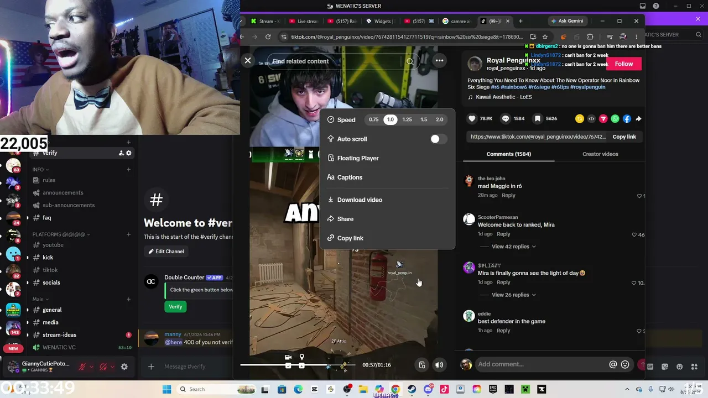Send to friends with the red arrow icon
The width and height of the screenshot is (708, 398).
(603, 118)
